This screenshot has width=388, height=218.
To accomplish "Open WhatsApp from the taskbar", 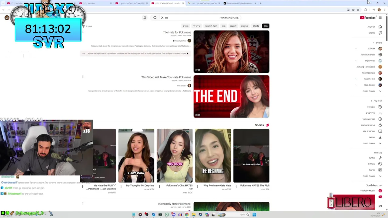I will coord(167,215).
